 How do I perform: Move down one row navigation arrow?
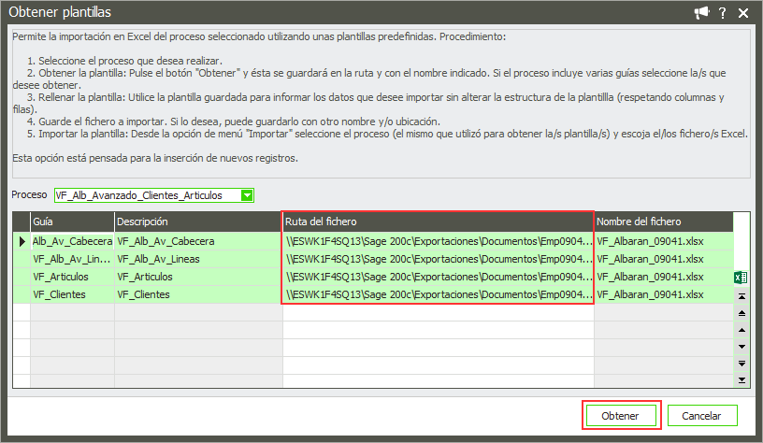(x=741, y=346)
